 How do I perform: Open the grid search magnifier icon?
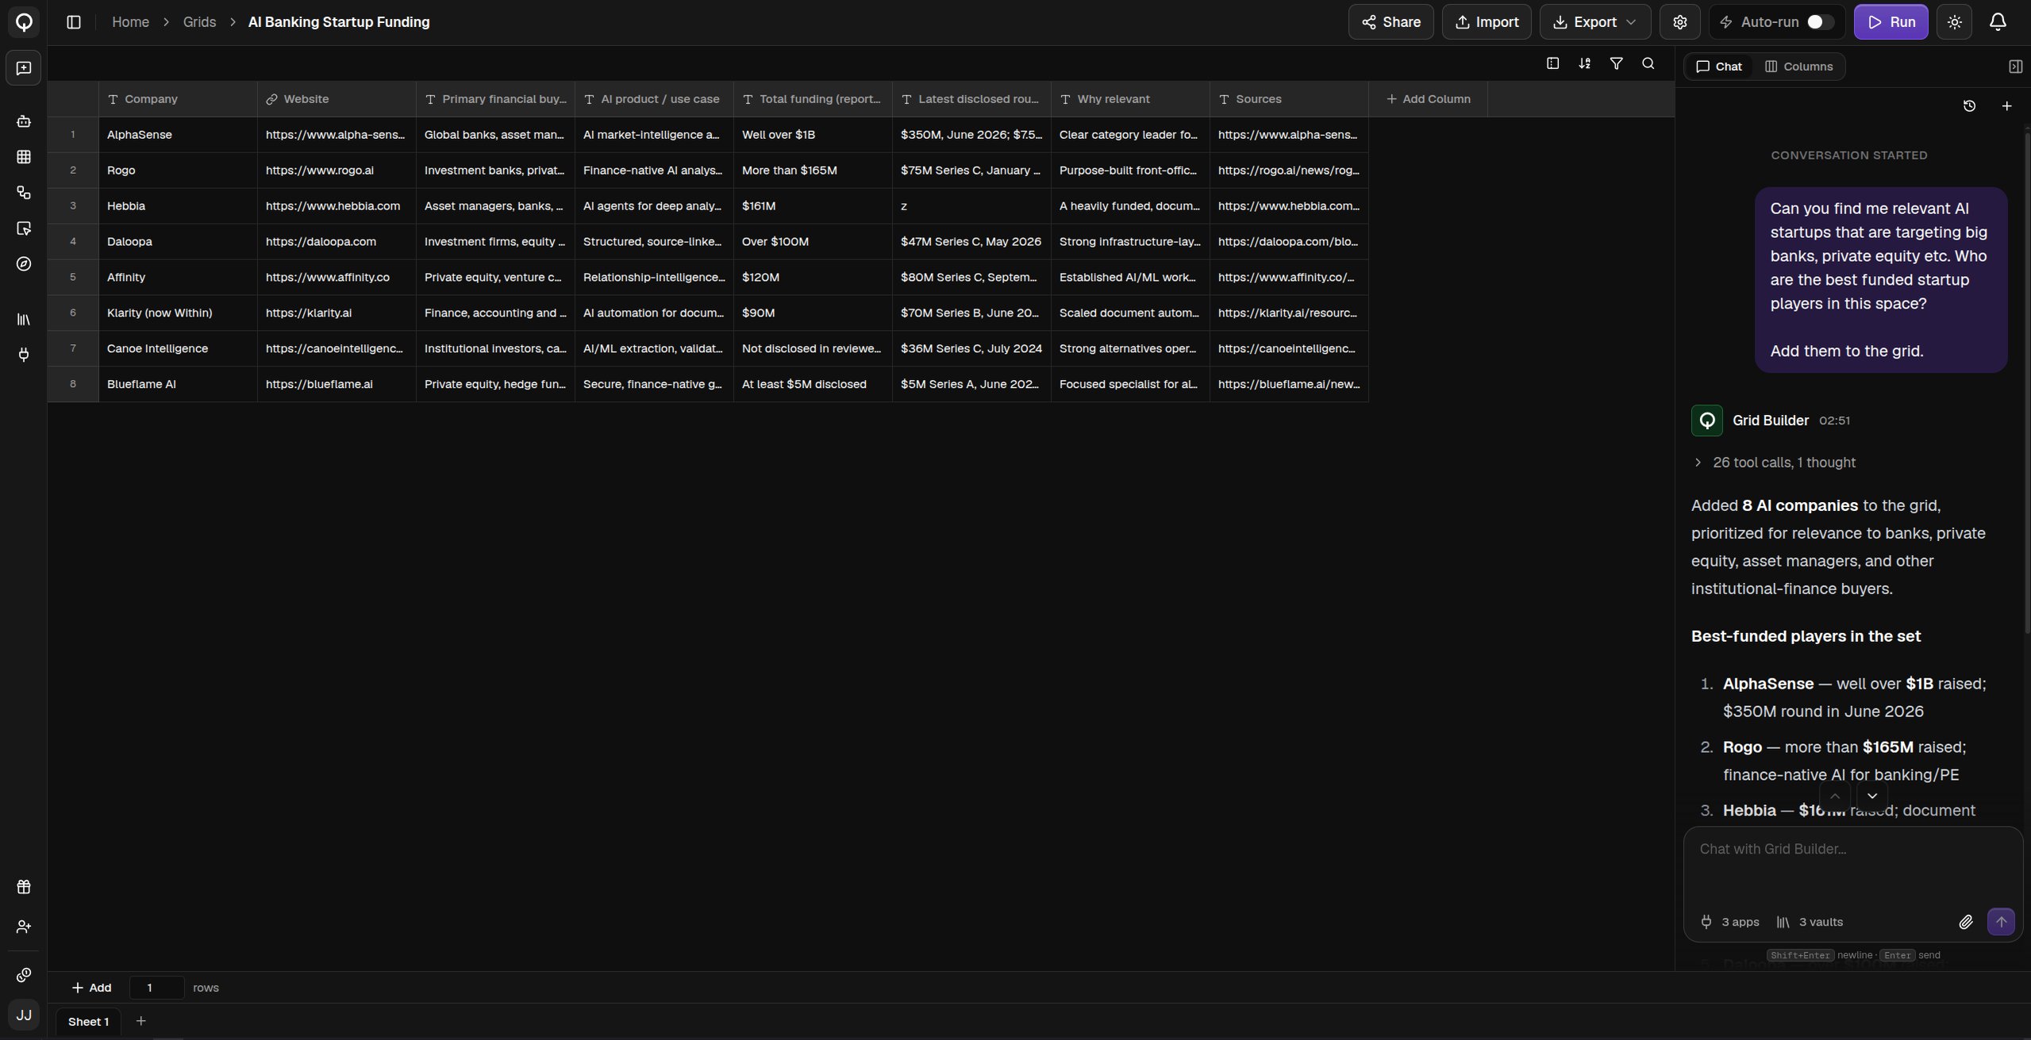click(x=1648, y=63)
